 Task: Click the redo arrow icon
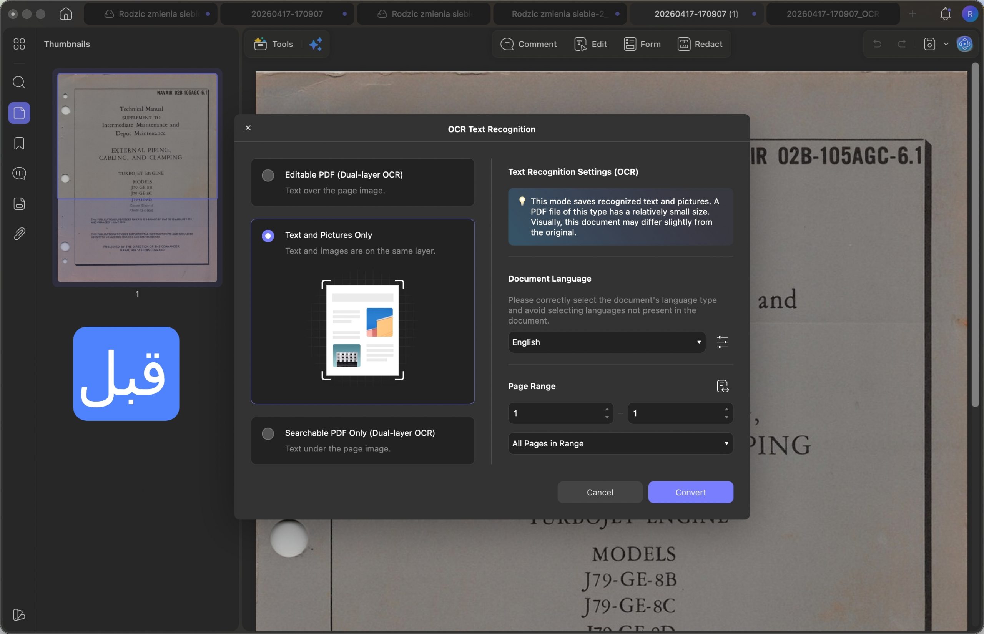[x=901, y=44]
